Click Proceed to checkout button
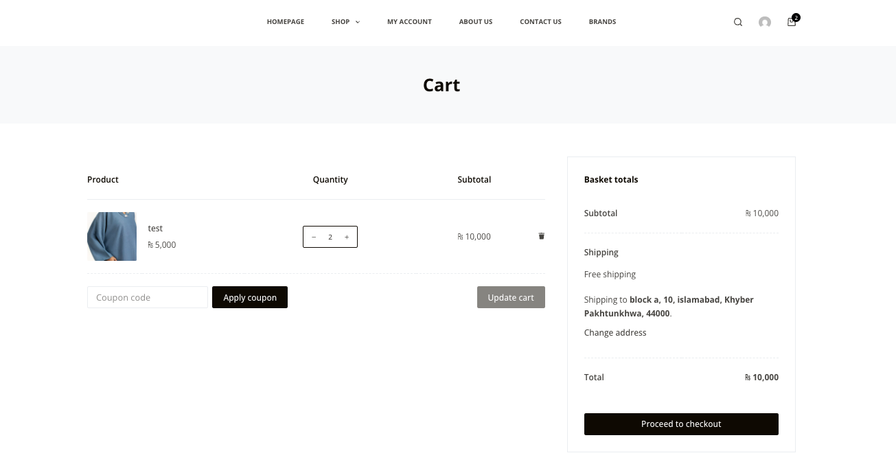The image size is (896, 464). (x=680, y=424)
